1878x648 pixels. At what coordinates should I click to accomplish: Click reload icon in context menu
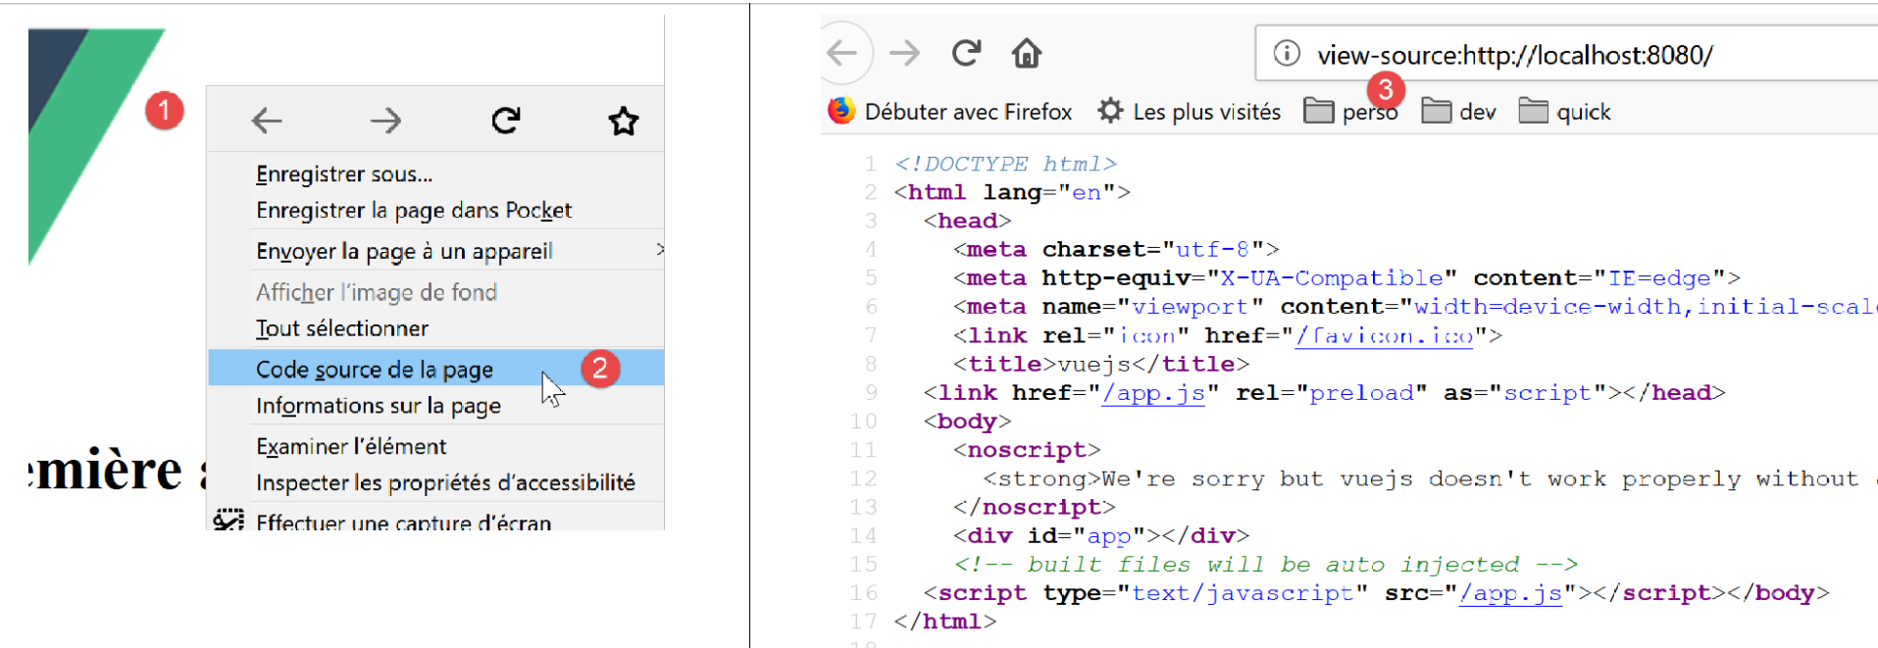505,121
